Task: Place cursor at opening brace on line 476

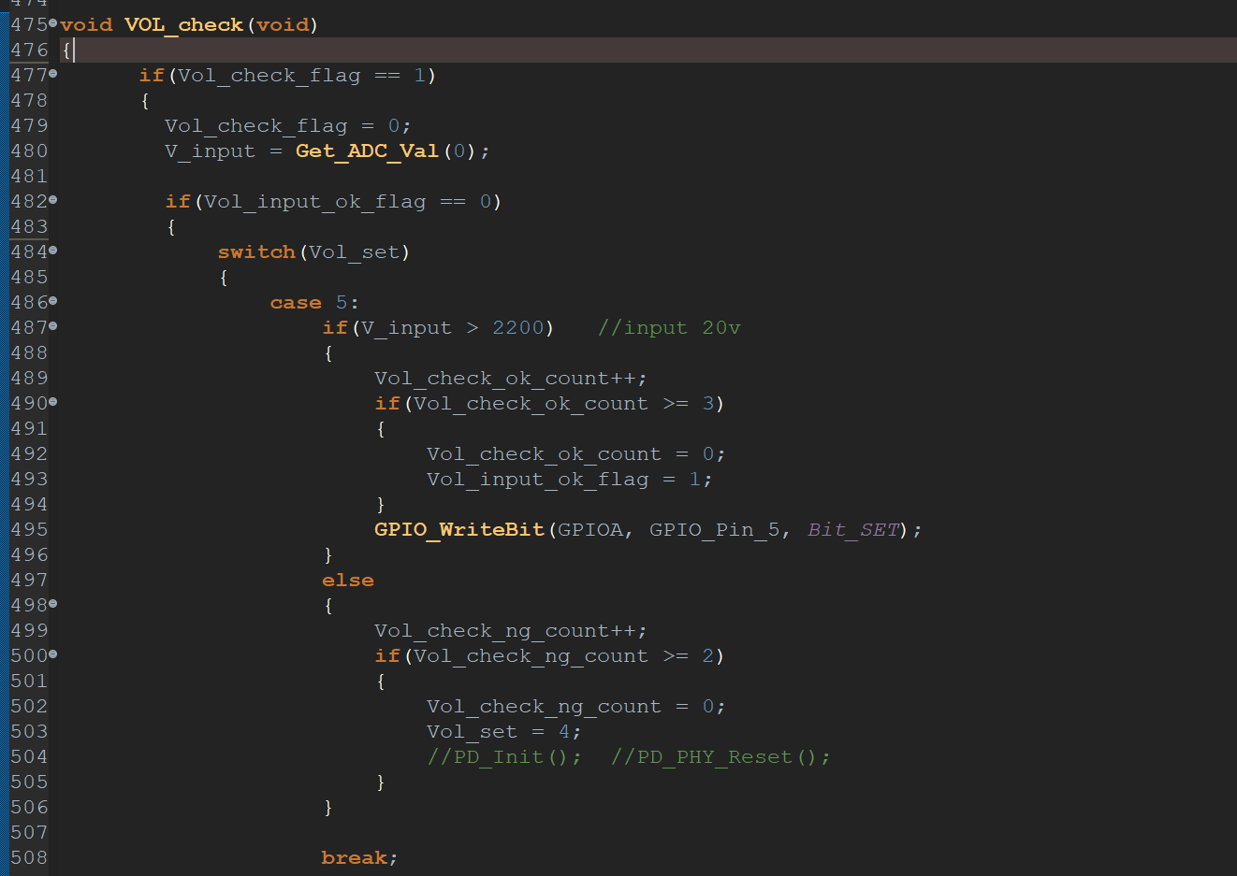Action: click(66, 50)
